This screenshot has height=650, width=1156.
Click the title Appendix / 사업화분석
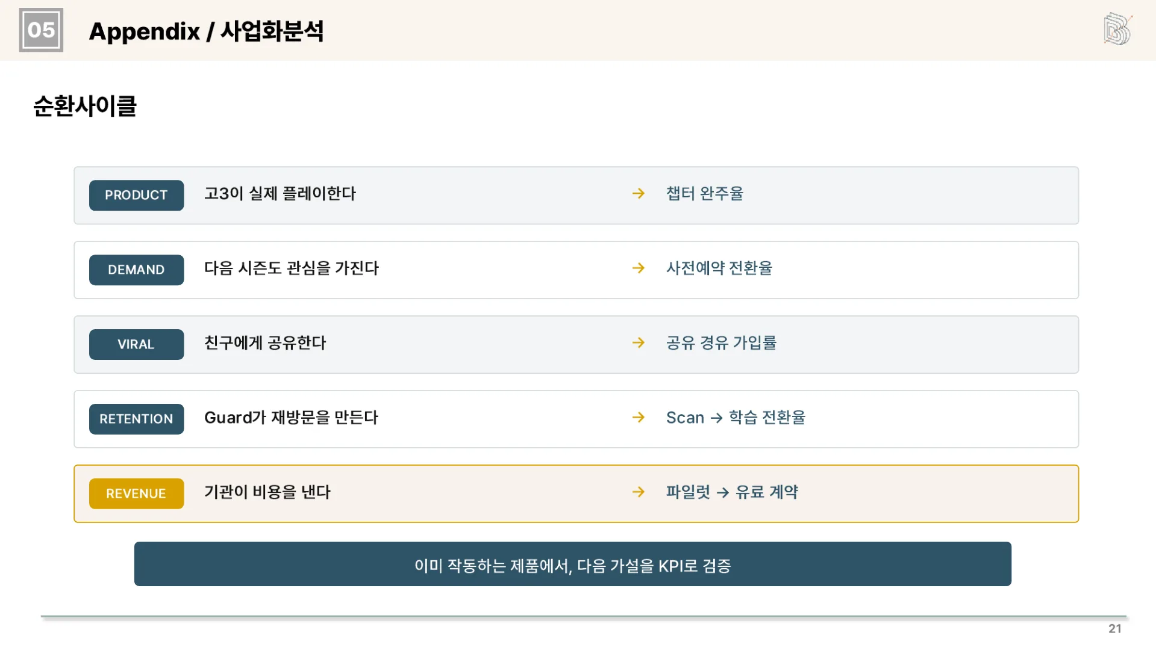[x=206, y=31]
